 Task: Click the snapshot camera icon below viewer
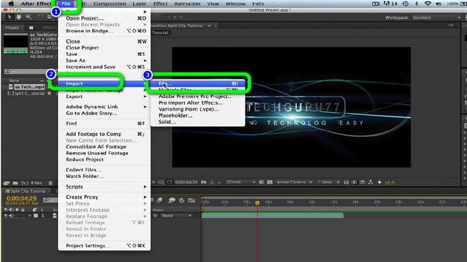pyautogui.click(x=203, y=182)
